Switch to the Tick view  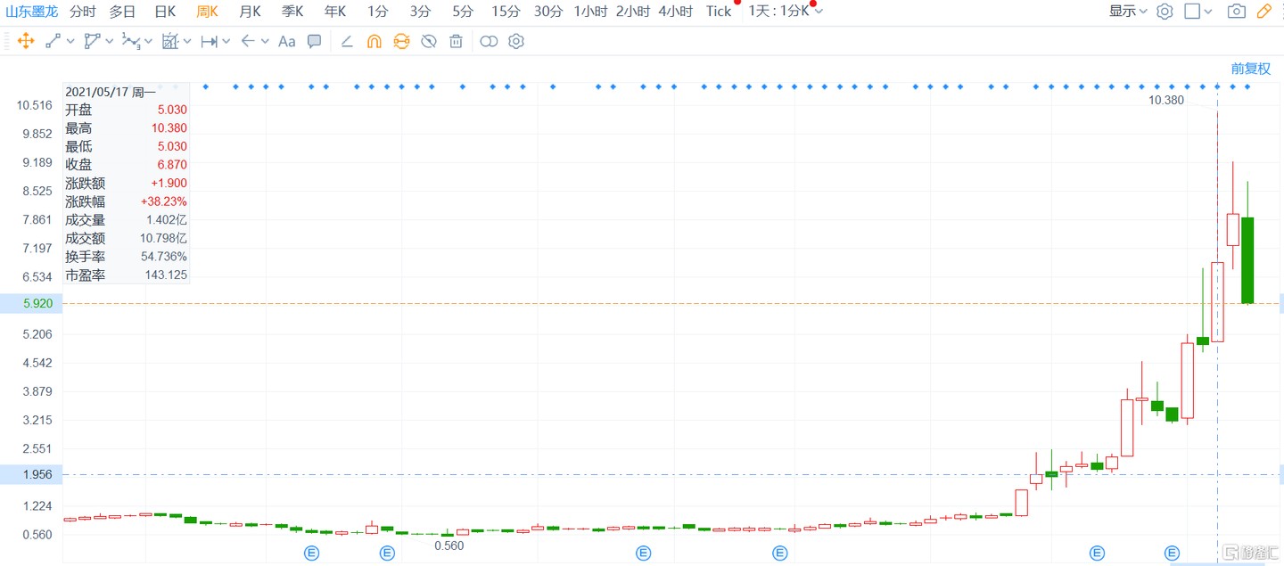pyautogui.click(x=719, y=12)
